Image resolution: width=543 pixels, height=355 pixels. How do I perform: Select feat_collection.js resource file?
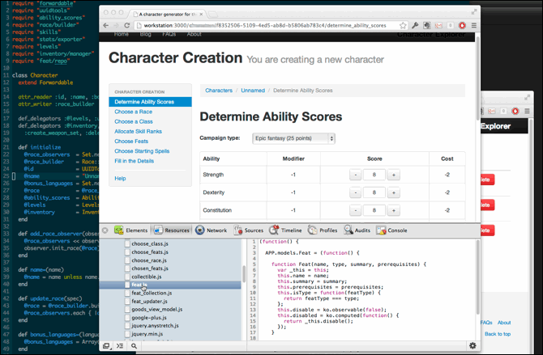pos(152,293)
